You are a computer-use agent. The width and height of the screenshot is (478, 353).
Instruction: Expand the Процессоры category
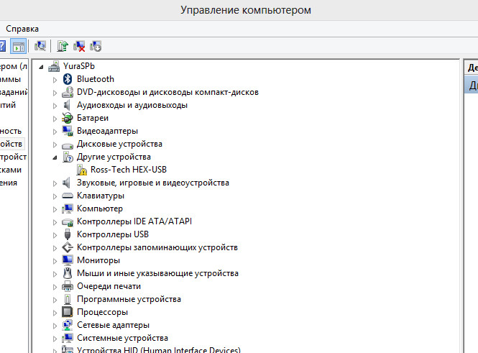55,313
